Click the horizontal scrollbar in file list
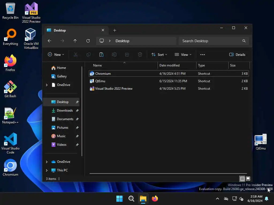The image size is (274, 205). 168,174
